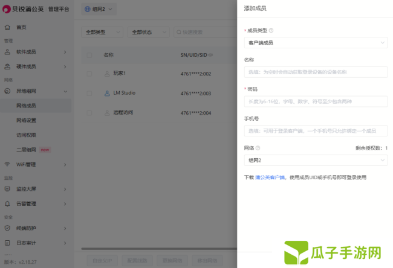393x268 pixels.
Task: Click the 终端防护 shield icon
Action: click(x=7, y=228)
